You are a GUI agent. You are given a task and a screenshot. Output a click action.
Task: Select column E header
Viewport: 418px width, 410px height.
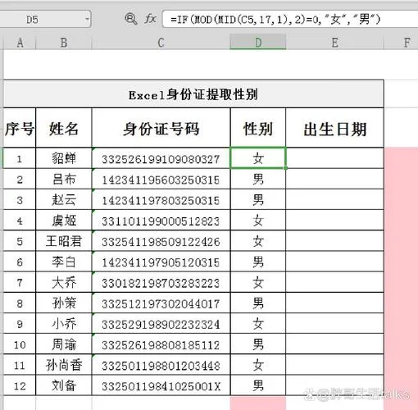pyautogui.click(x=334, y=43)
